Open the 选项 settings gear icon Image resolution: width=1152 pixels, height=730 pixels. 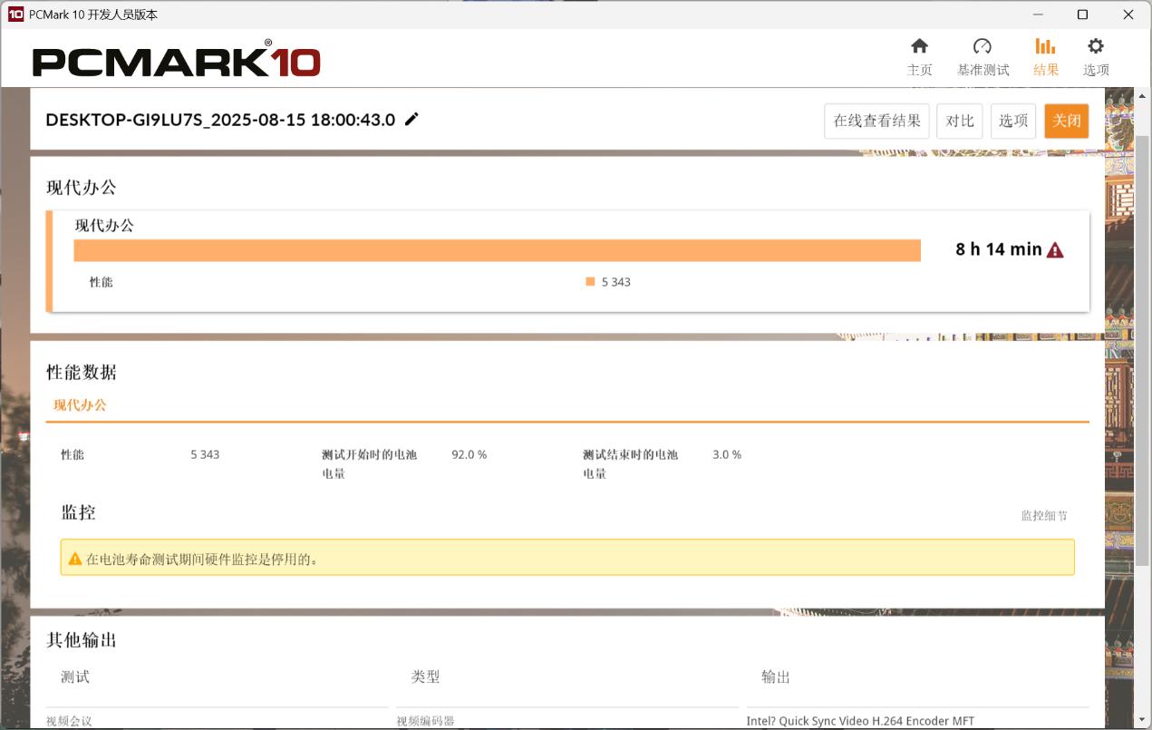coord(1095,44)
